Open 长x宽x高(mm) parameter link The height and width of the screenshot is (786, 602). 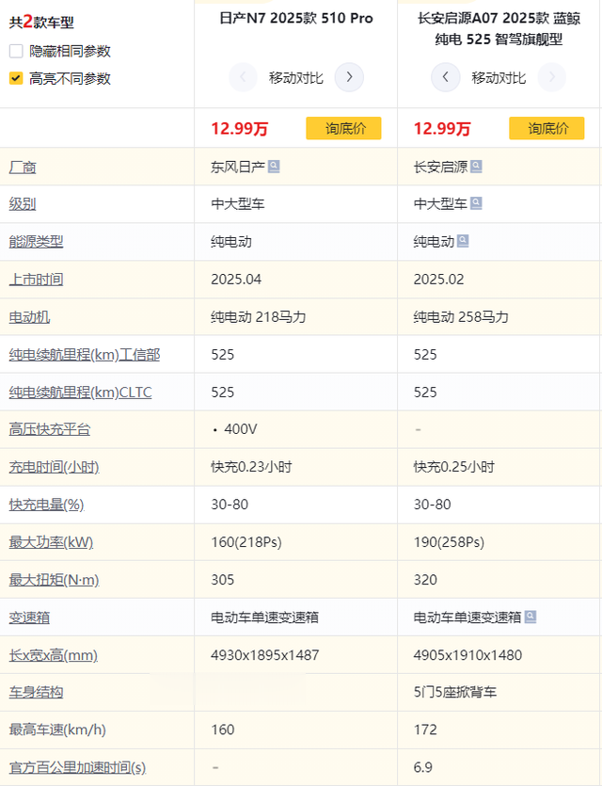tap(53, 654)
